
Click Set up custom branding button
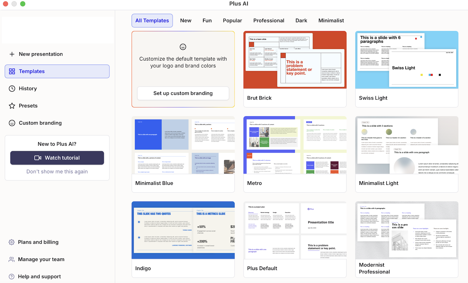pyautogui.click(x=183, y=93)
